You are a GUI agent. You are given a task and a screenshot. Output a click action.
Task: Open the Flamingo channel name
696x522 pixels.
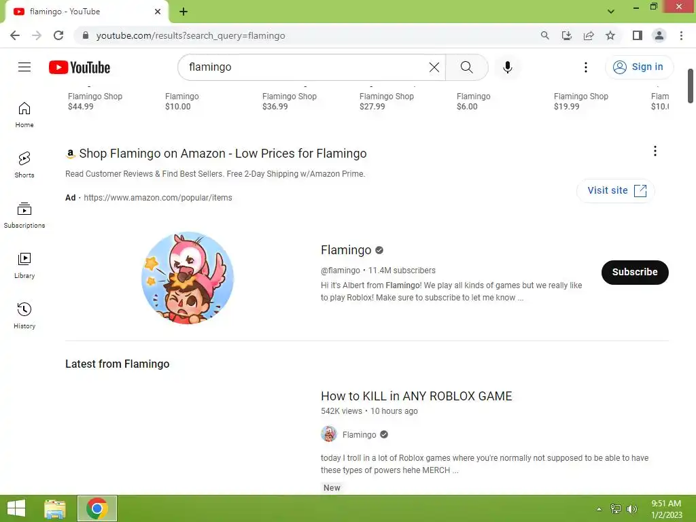click(x=346, y=250)
